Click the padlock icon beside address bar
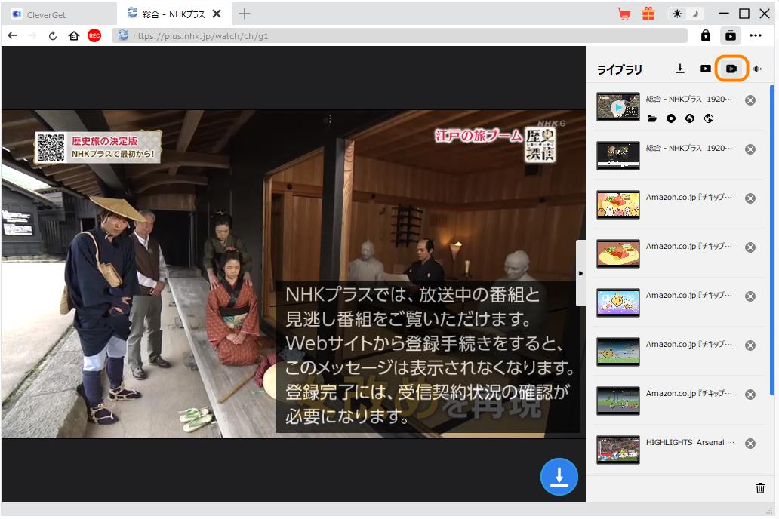 [x=706, y=35]
